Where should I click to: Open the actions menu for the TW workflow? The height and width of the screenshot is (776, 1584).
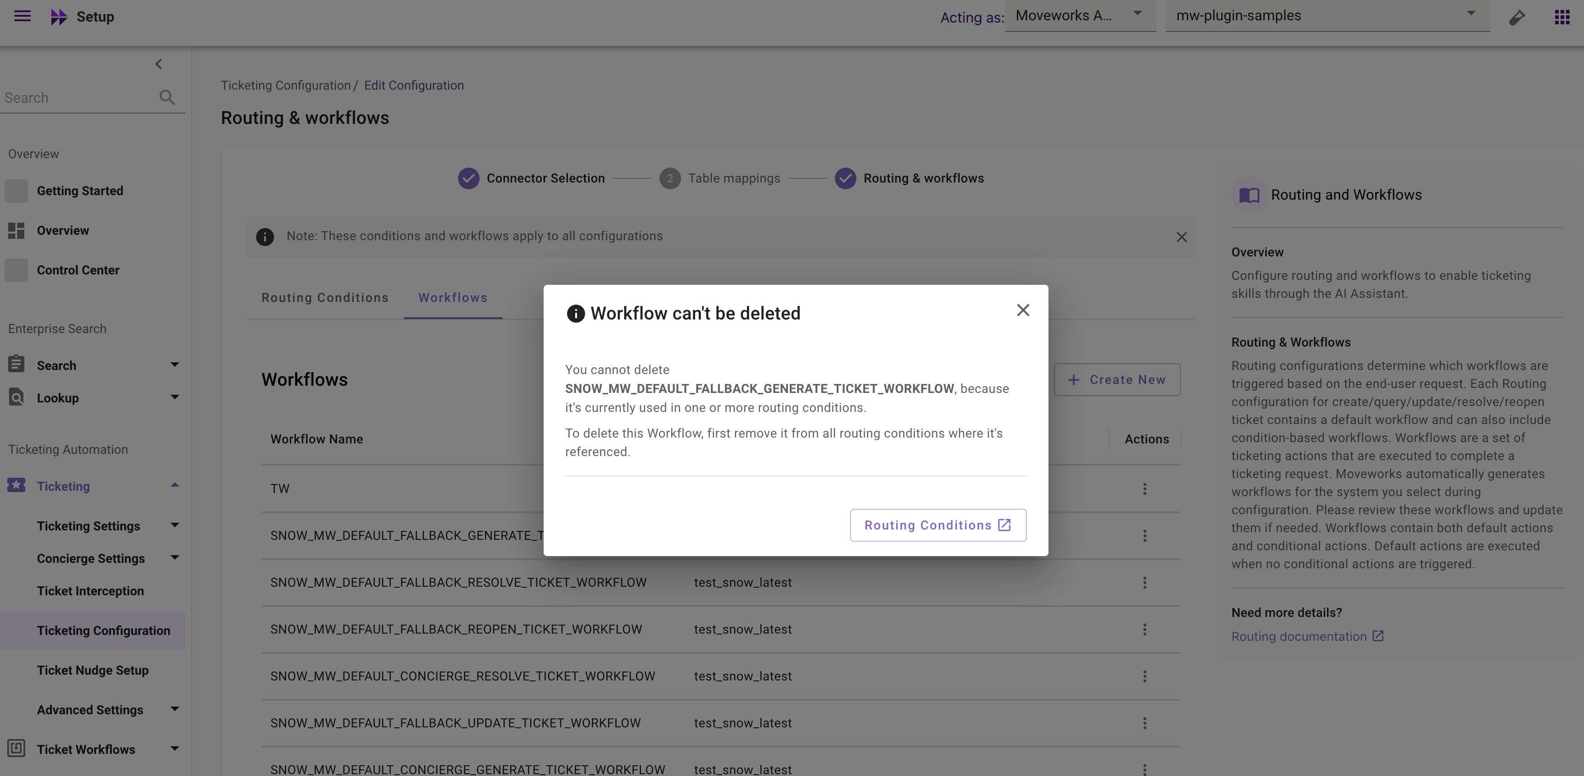tap(1145, 489)
